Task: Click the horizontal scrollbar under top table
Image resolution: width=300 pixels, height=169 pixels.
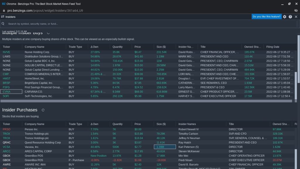Action: point(146,101)
